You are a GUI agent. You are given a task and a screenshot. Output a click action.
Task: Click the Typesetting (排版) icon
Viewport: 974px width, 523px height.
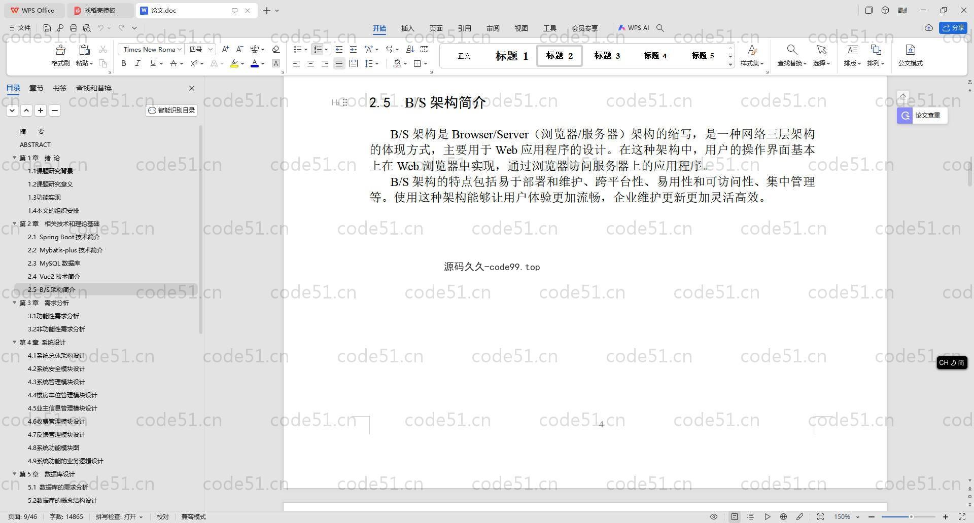pos(852,50)
